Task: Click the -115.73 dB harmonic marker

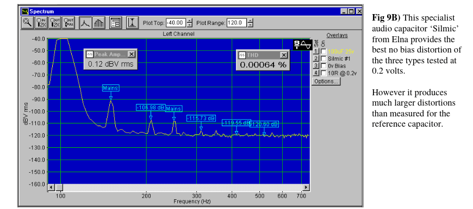Action: click(x=201, y=119)
